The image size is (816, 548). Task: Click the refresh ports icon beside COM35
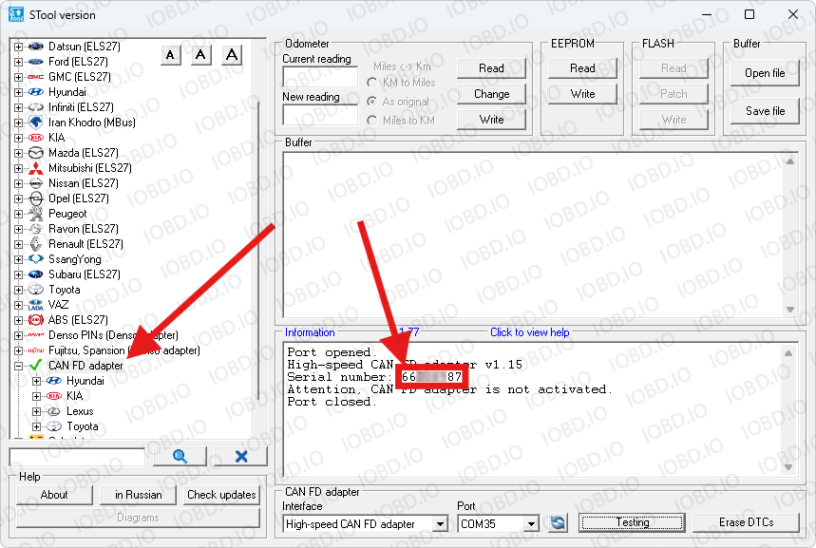(x=558, y=523)
